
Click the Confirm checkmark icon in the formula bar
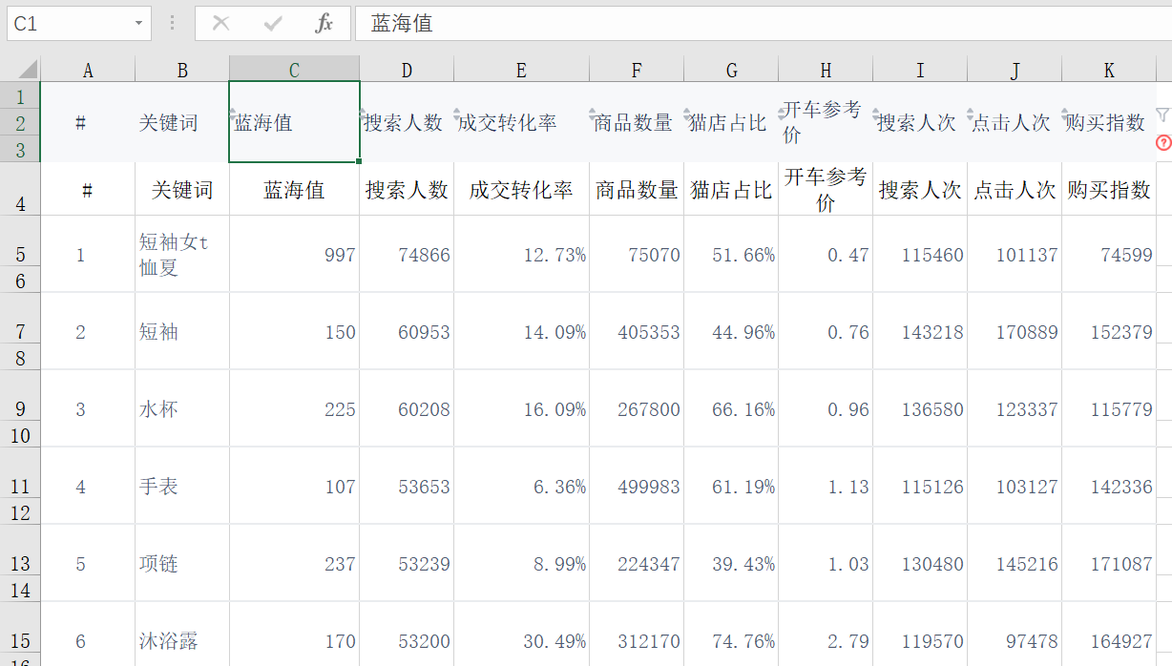coord(272,23)
